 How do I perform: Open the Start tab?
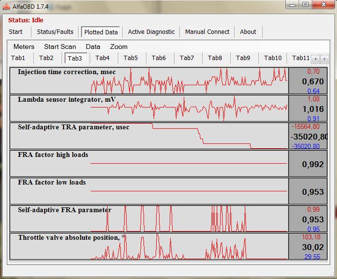[x=16, y=32]
